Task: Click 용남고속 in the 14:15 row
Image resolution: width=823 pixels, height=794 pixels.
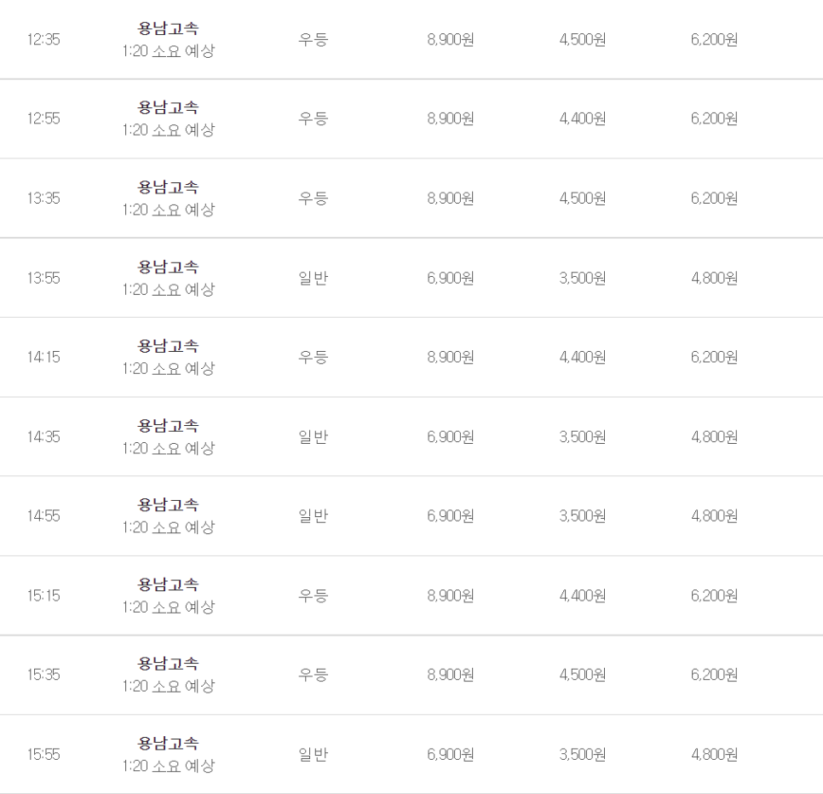Action: tap(168, 346)
